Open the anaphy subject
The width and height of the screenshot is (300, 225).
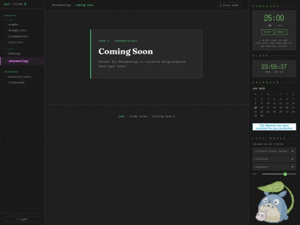click(x=13, y=24)
